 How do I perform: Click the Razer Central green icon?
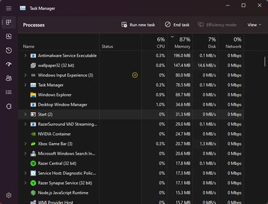[x=33, y=163]
